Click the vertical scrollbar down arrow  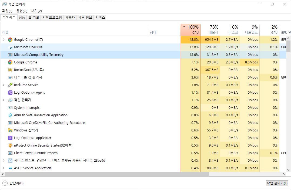click(x=288, y=169)
